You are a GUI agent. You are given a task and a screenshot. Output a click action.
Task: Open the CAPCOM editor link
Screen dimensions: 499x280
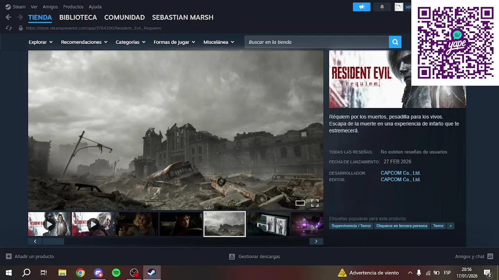point(400,180)
